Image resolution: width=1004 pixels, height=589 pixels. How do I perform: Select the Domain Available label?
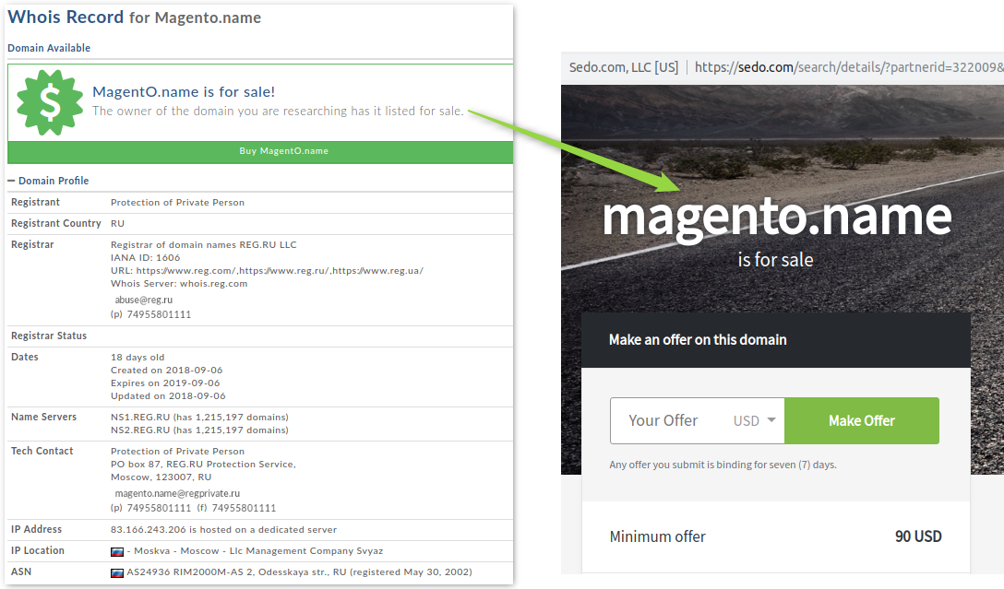tap(49, 48)
